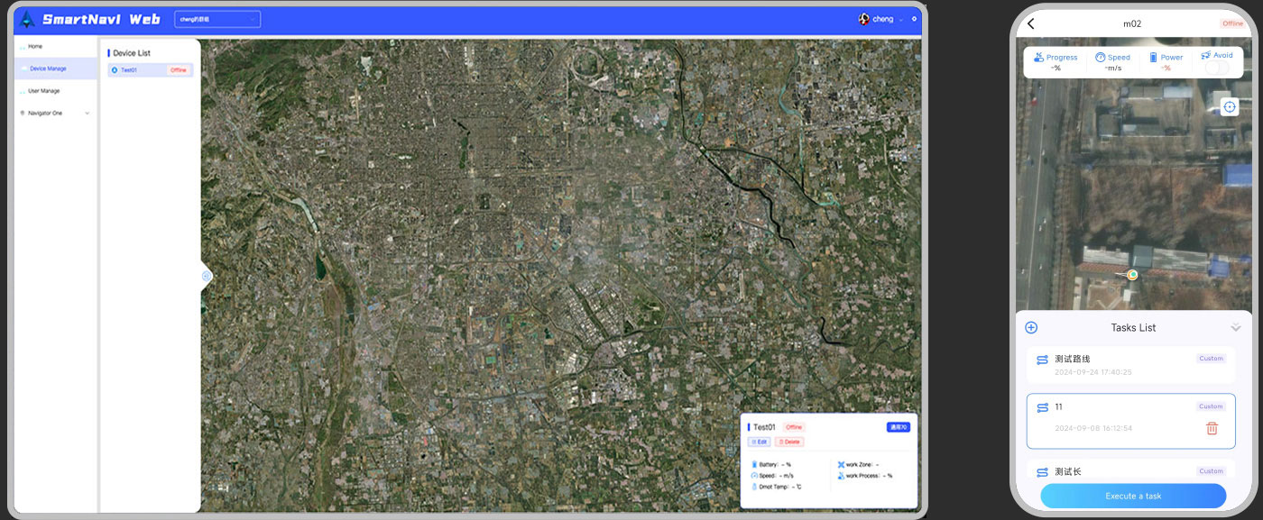The image size is (1263, 520).
Task: Add a new task with plus icon
Action: click(1031, 328)
